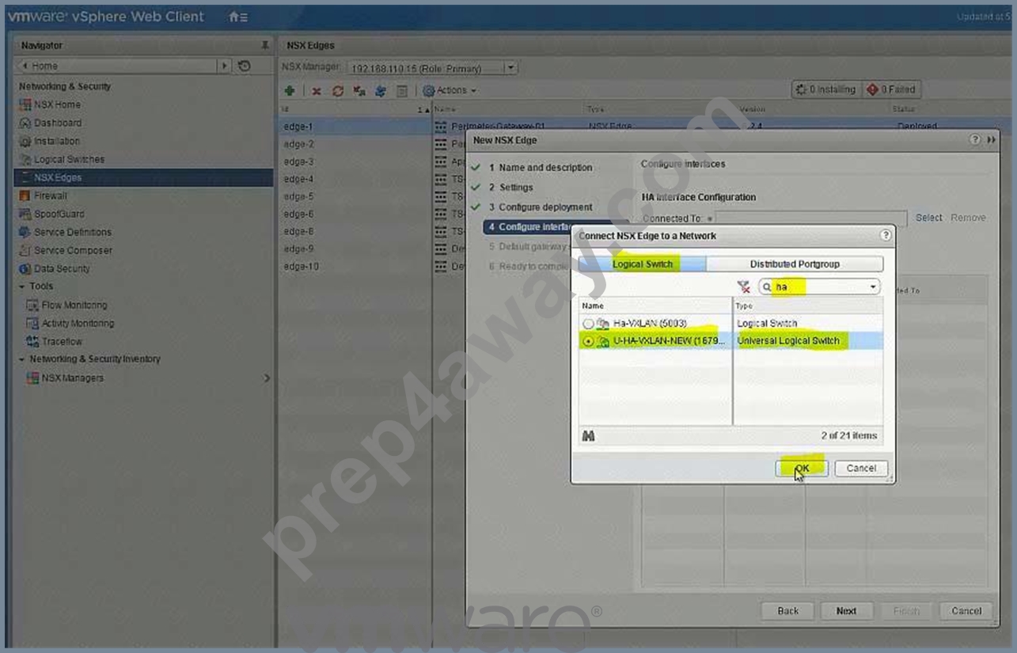Open Service Composer in Navigator
This screenshot has width=1017, height=653.
point(73,250)
